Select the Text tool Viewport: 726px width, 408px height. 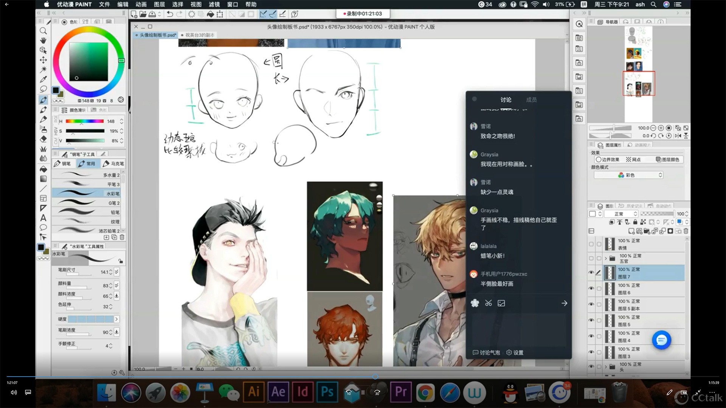point(43,218)
